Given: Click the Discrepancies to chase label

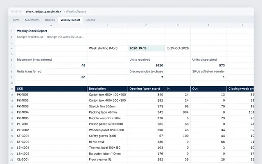Looking at the screenshot, I should coord(146,71).
